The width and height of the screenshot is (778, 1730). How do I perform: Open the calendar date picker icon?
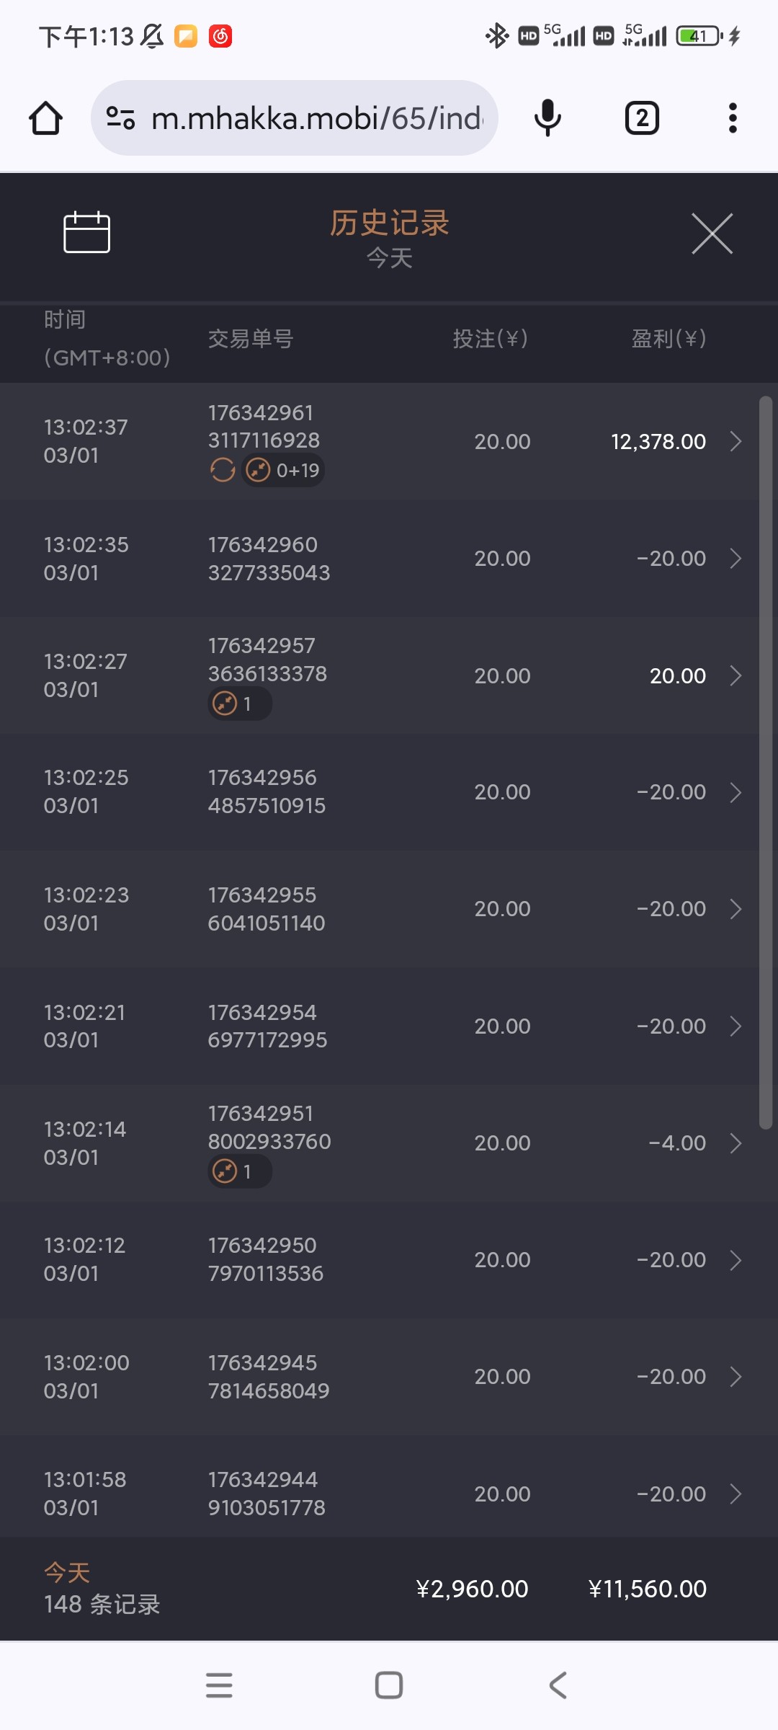(x=86, y=233)
